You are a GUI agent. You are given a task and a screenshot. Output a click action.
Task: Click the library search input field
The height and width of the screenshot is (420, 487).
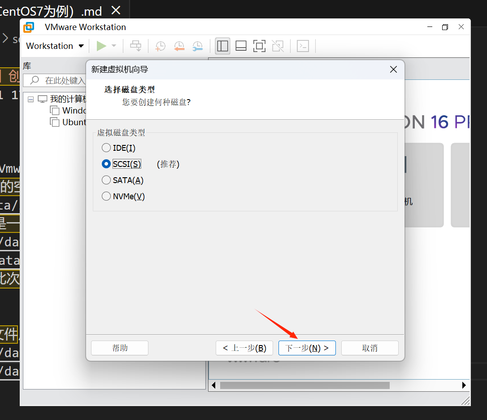pos(55,80)
